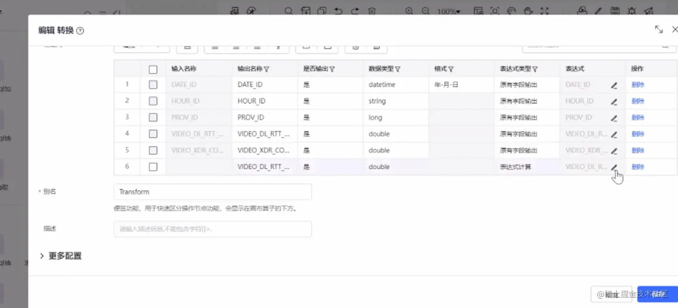Click the help icon beside 编辑 转换 title
The width and height of the screenshot is (678, 308).
tap(80, 31)
